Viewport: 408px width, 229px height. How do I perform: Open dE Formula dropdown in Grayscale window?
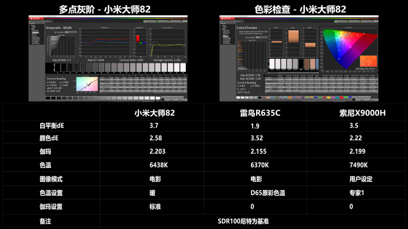70,32
